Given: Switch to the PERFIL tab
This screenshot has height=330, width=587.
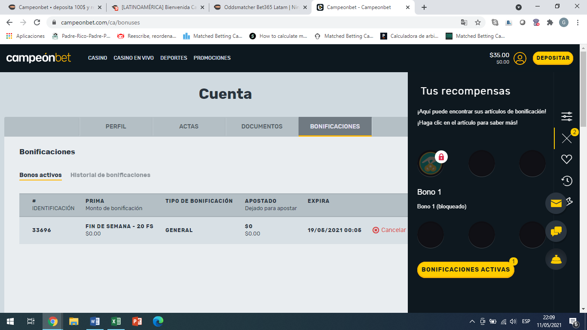Looking at the screenshot, I should (x=116, y=126).
